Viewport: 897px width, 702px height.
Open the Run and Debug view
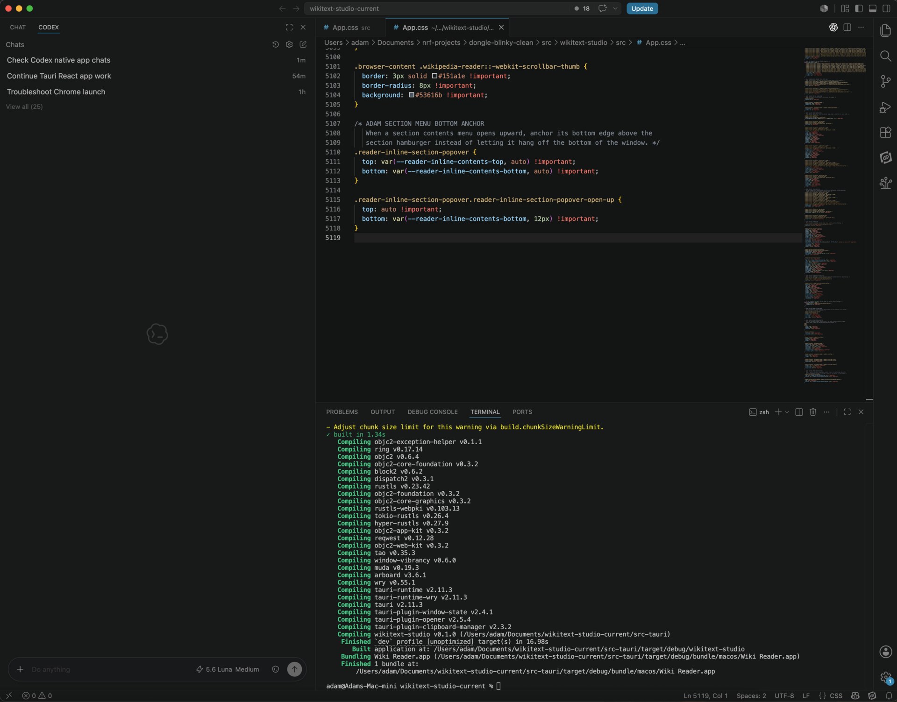pos(885,107)
